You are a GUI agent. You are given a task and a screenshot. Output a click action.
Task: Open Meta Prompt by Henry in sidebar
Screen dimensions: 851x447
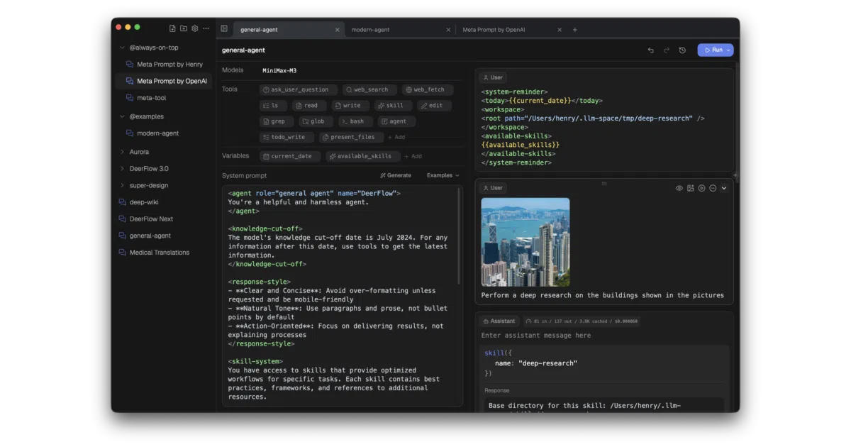click(164, 65)
